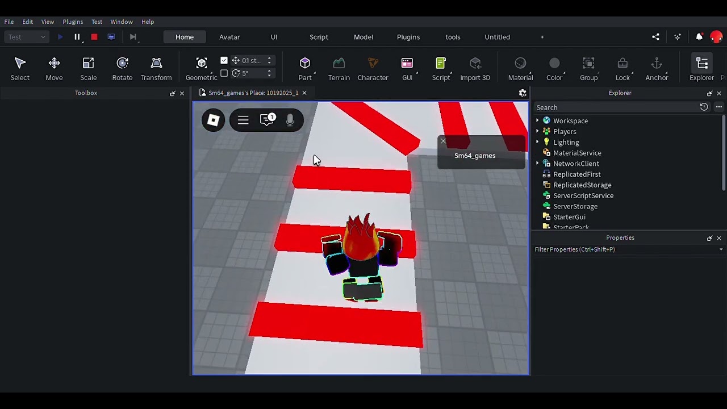Open the Plugins menu
Viewport: 727px width, 409px height.
[73, 22]
